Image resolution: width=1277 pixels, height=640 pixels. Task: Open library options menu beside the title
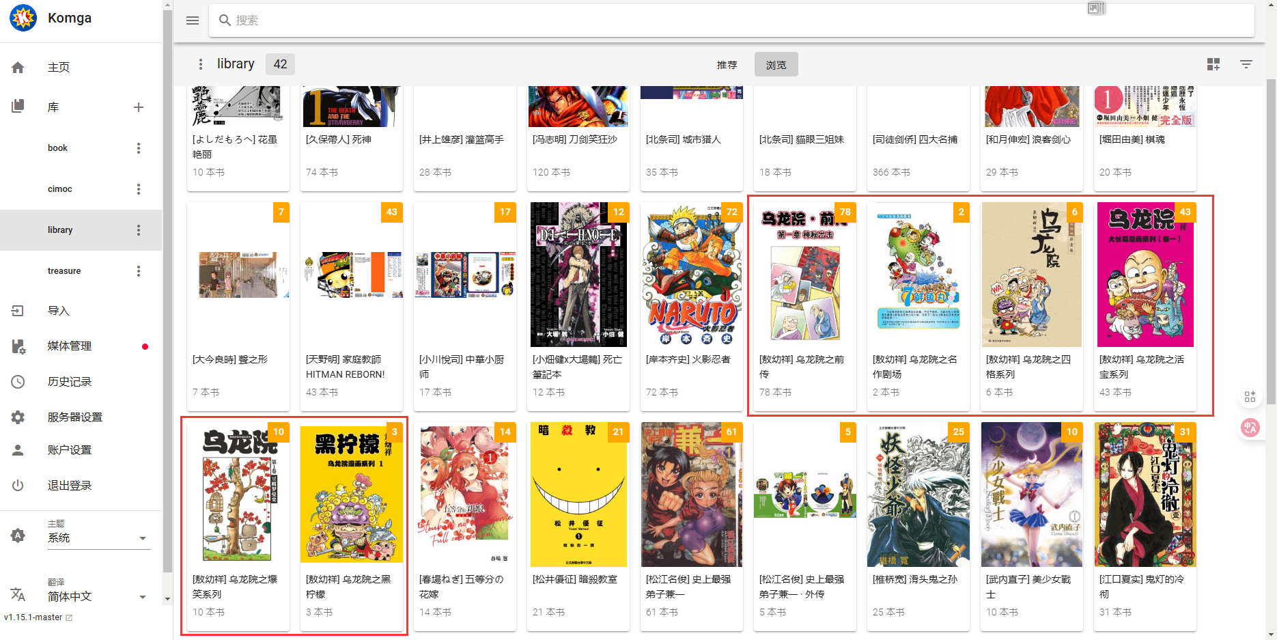(200, 64)
